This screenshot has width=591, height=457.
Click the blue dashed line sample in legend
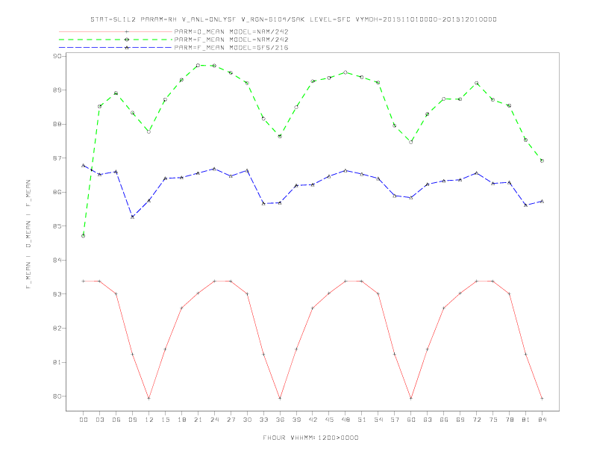116,48
